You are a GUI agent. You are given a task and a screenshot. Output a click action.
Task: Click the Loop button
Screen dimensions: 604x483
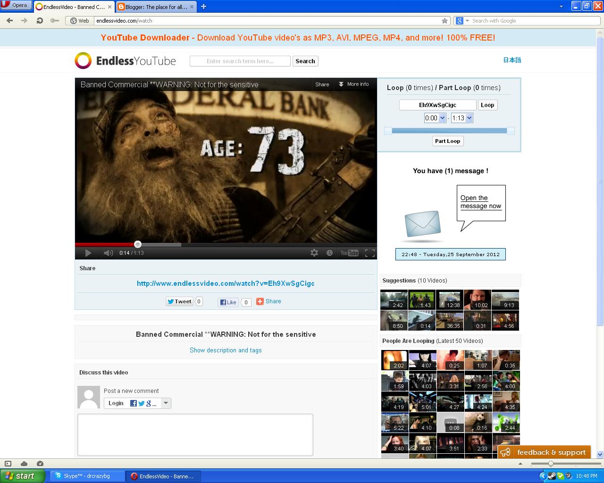click(487, 105)
